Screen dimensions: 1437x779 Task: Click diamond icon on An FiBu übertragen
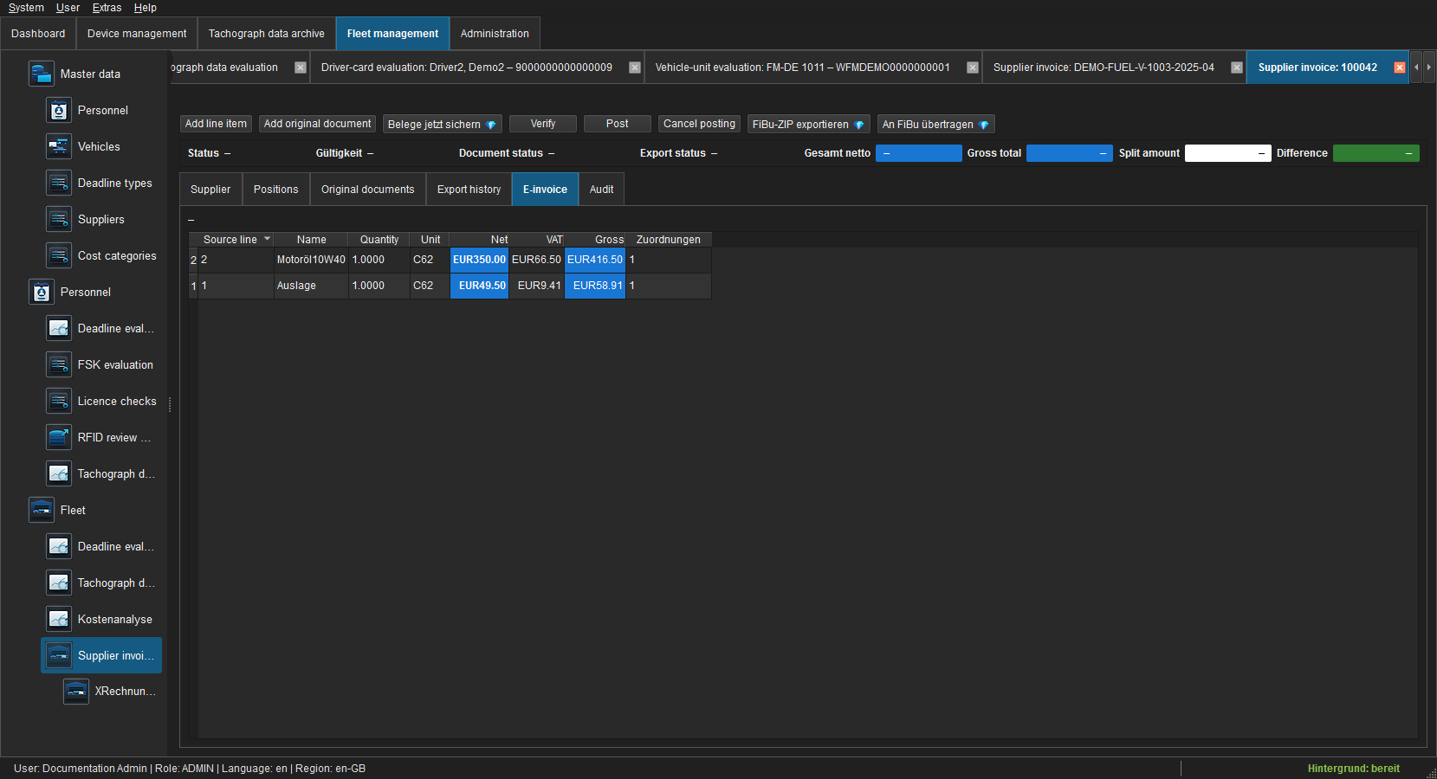(984, 125)
